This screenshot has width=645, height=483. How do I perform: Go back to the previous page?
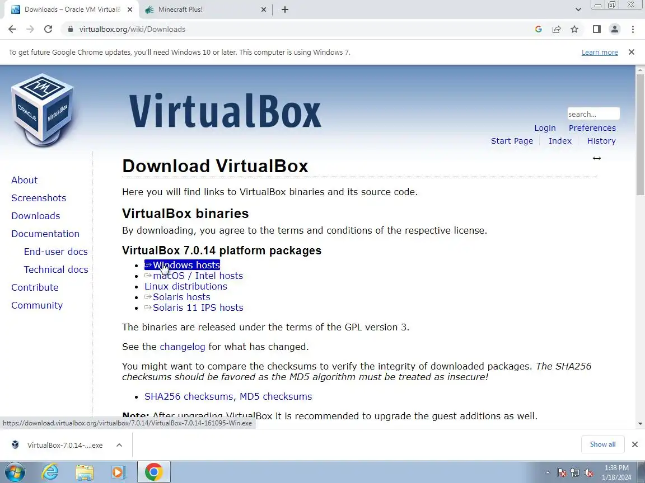click(12, 29)
